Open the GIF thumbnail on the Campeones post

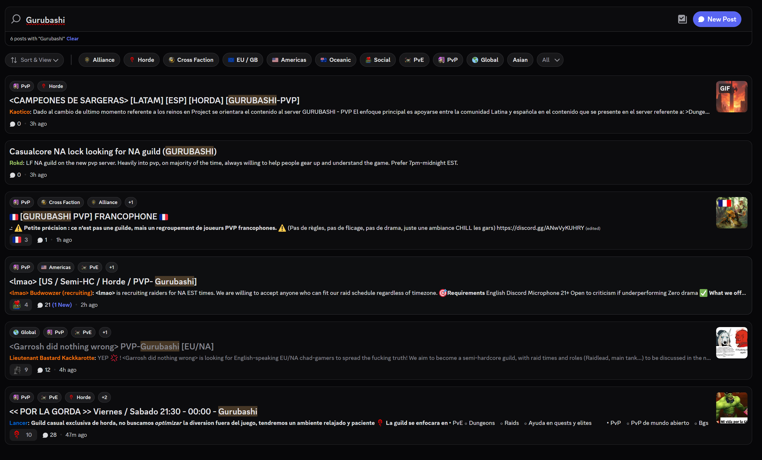[732, 97]
